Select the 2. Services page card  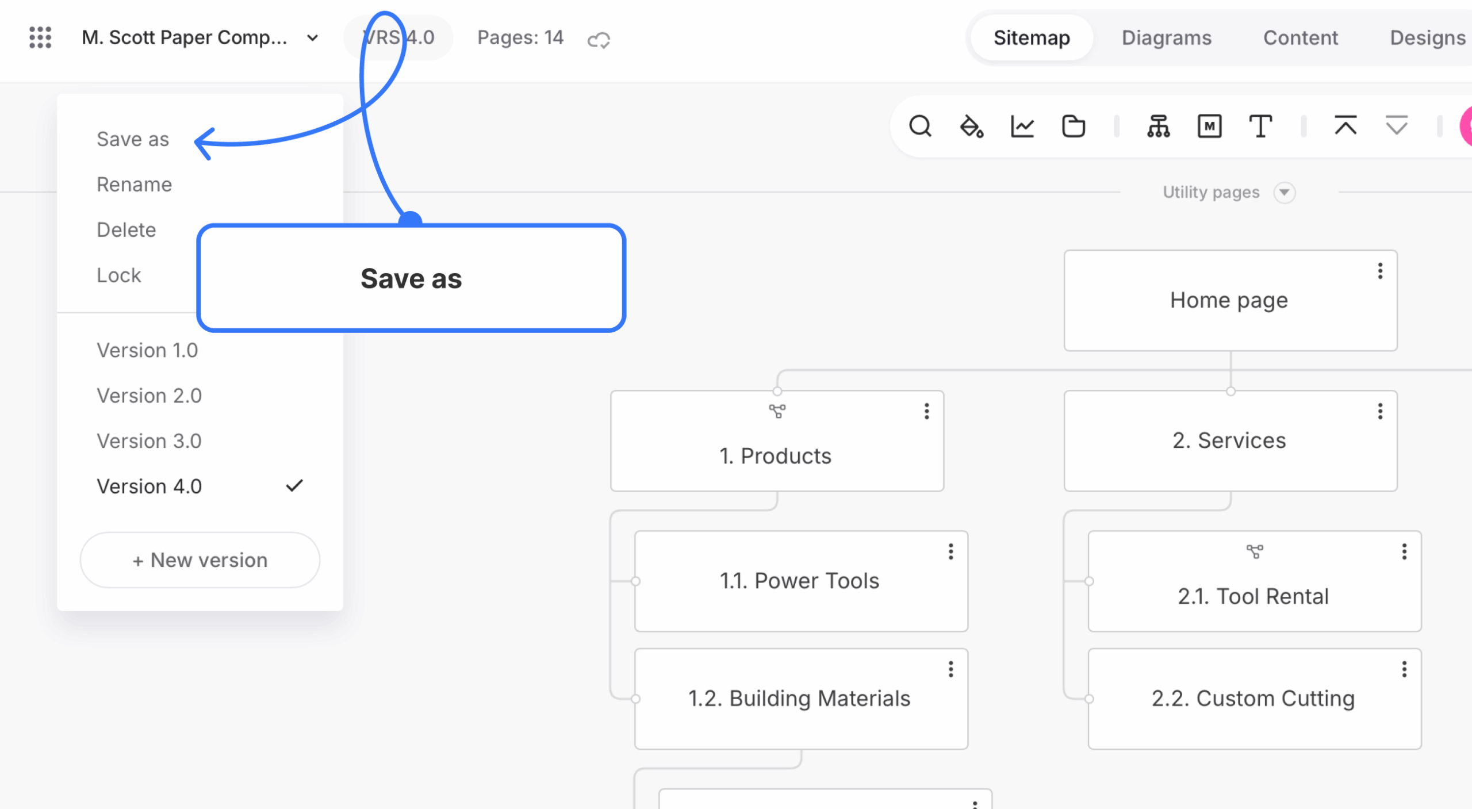point(1230,441)
